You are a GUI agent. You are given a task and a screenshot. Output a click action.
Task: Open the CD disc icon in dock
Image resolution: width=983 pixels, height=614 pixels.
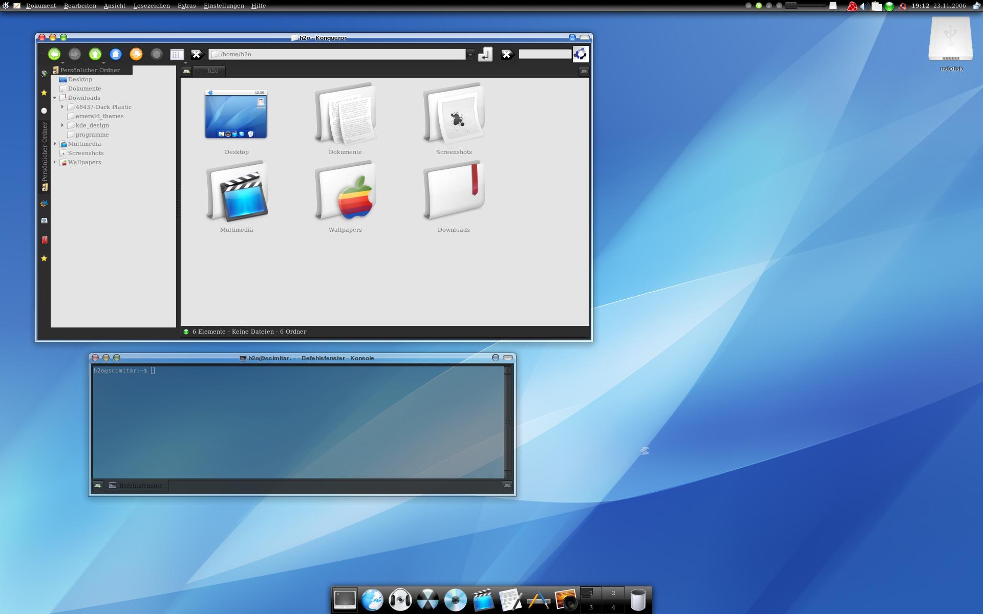click(x=455, y=600)
